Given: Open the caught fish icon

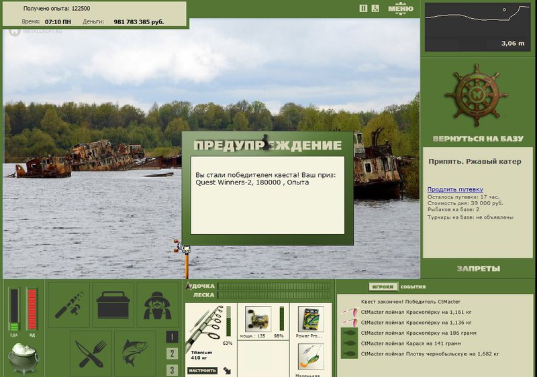Looking at the screenshot, I should 135,354.
